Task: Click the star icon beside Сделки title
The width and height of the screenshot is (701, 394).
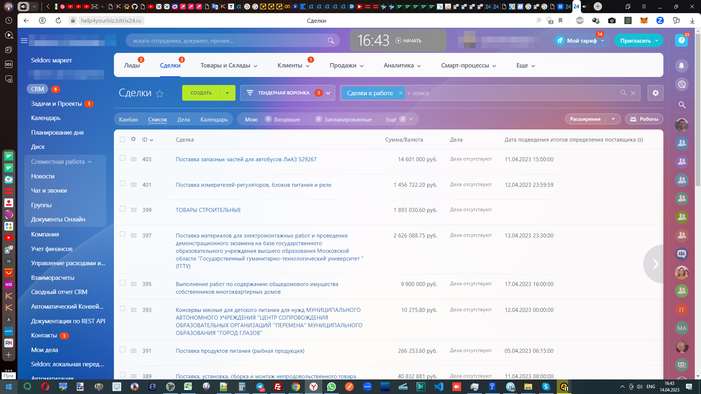Action: pyautogui.click(x=160, y=94)
